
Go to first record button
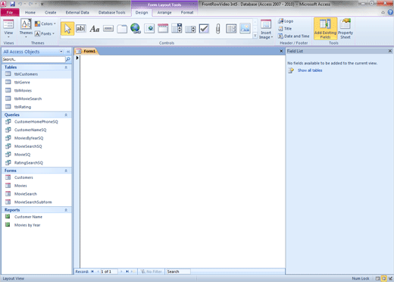pyautogui.click(x=92, y=271)
